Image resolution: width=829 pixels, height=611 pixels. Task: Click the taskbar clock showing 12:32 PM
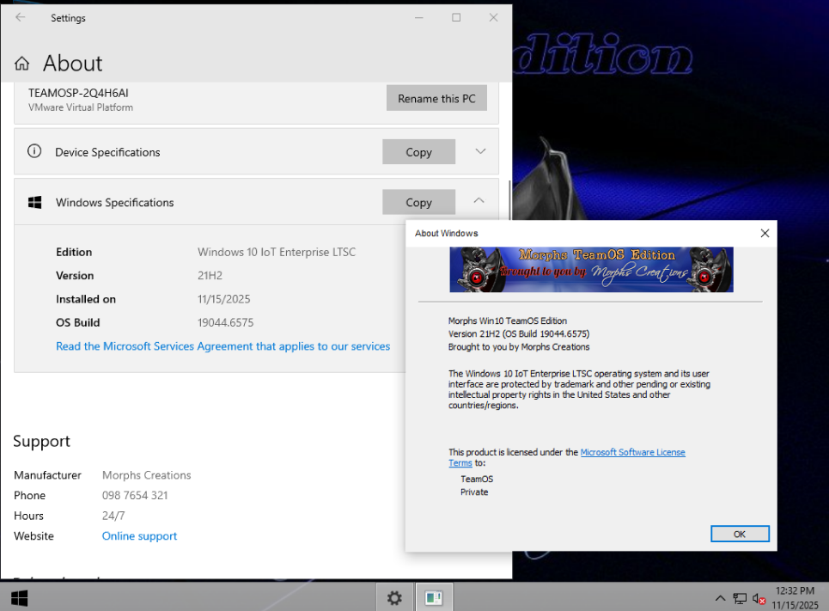pos(795,597)
